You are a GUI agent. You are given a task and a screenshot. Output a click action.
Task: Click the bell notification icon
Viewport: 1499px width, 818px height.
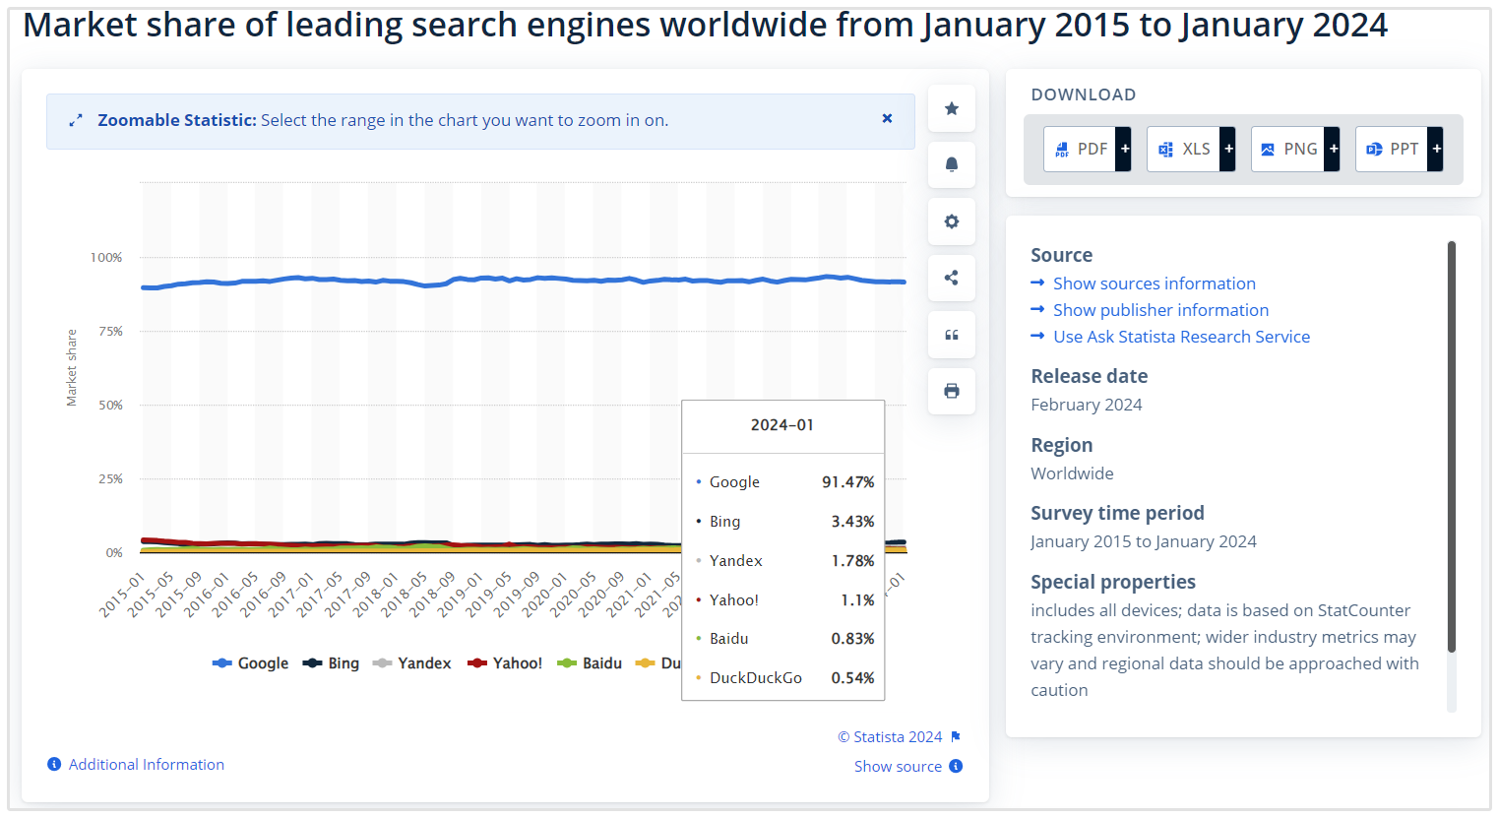[x=951, y=164]
